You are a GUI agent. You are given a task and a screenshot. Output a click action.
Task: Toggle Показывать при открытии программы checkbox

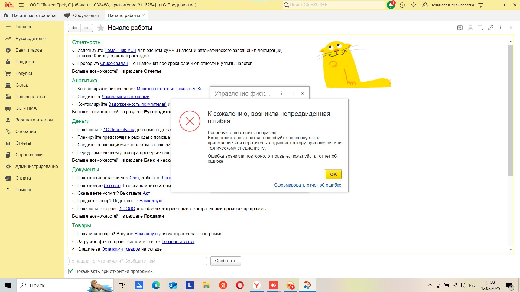point(71,271)
